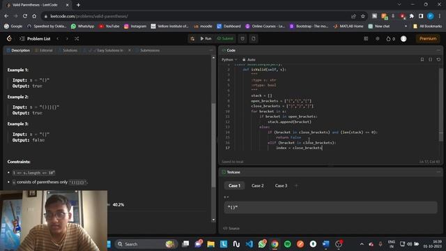This screenshot has width=446, height=251.
Task: Click the code editor vertical scrollbar
Action: 440,105
